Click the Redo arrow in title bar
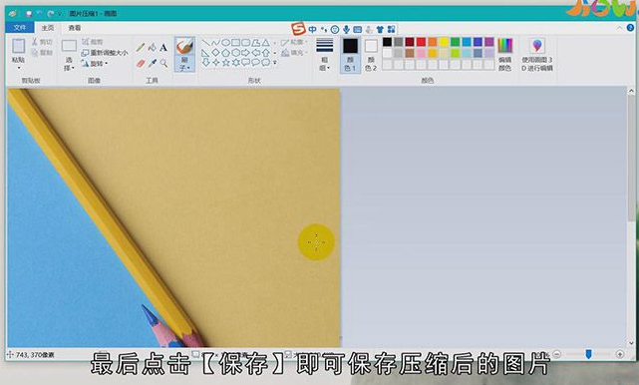 point(50,13)
